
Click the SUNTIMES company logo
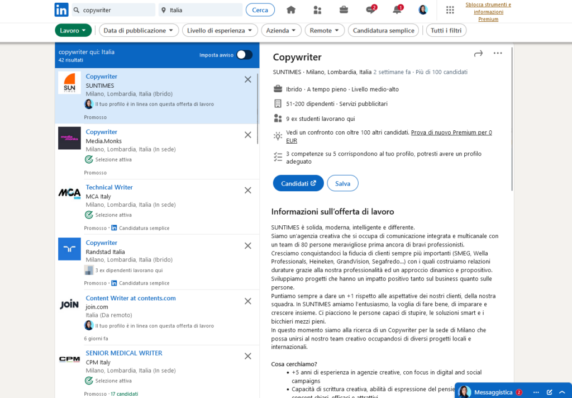69,83
